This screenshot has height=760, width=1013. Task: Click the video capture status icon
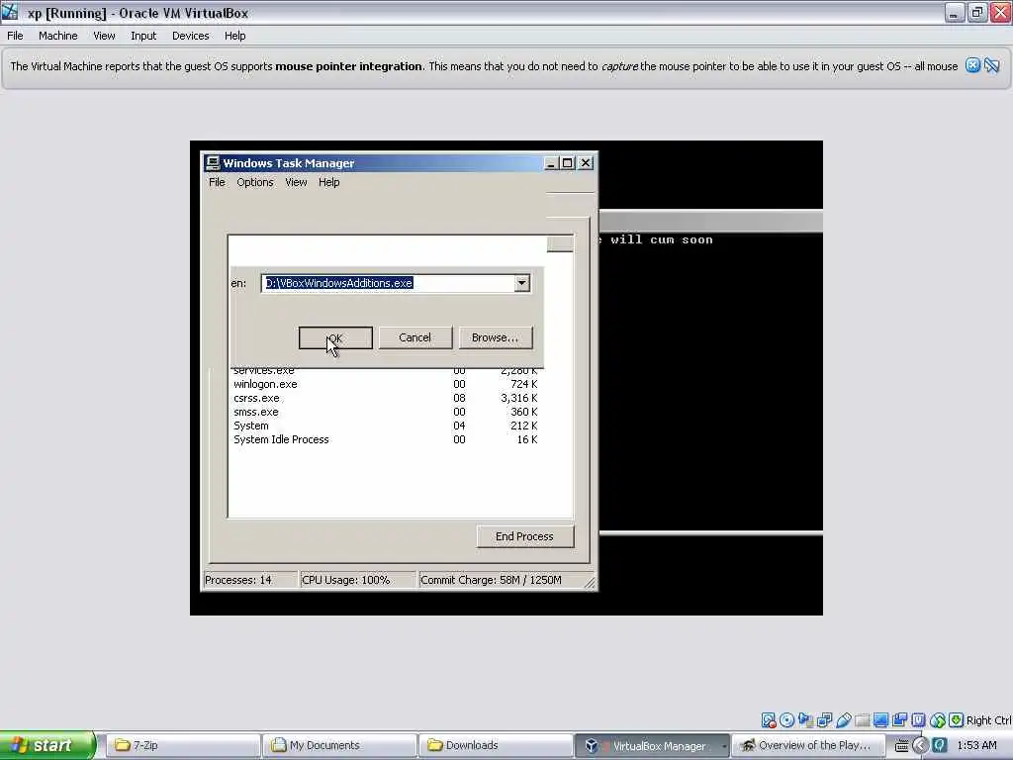click(899, 720)
